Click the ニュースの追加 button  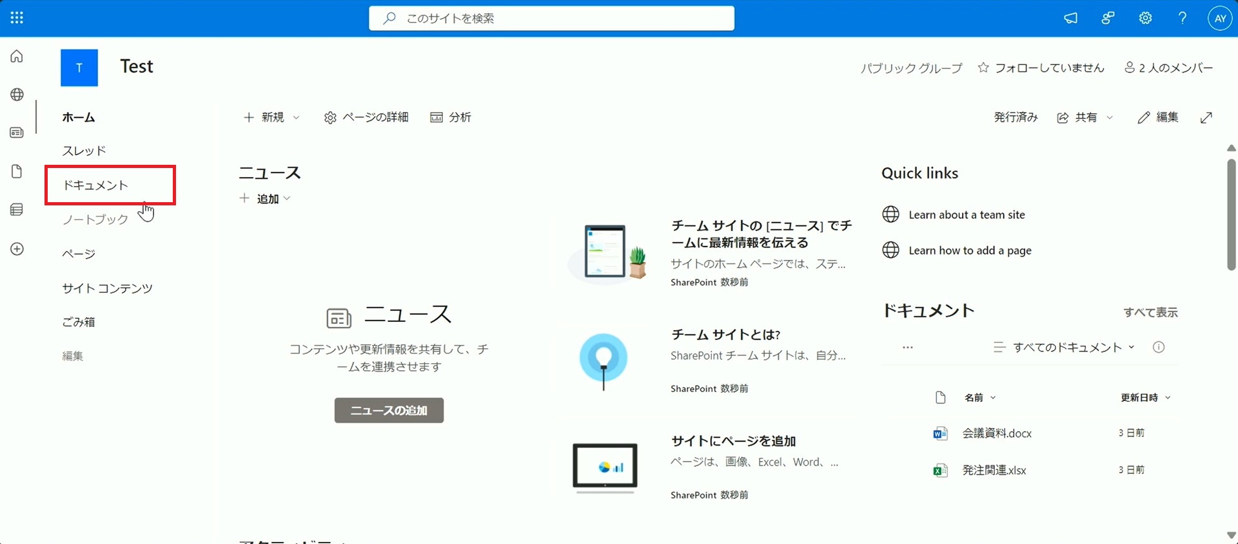[x=389, y=411]
